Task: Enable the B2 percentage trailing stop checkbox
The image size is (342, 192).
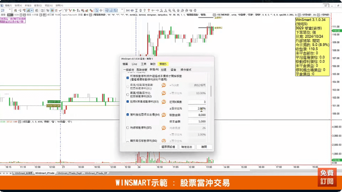Action: click(128, 94)
